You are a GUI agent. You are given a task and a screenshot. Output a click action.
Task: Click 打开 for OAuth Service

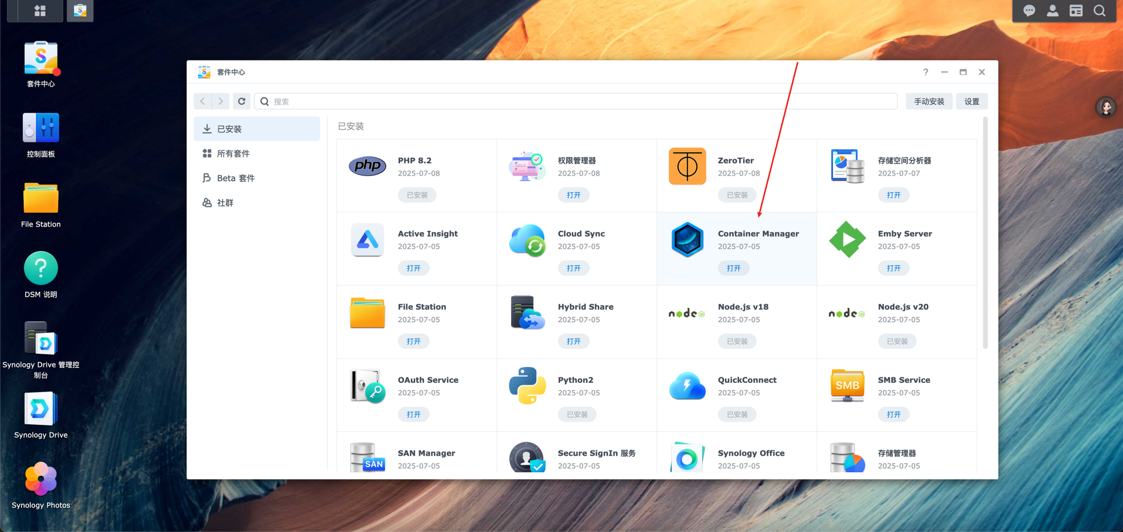[x=413, y=415]
